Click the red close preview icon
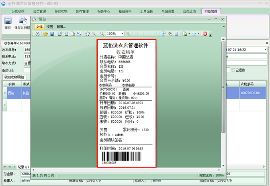Image resolution: width=270 pixels, height=186 pixels. 205,34
